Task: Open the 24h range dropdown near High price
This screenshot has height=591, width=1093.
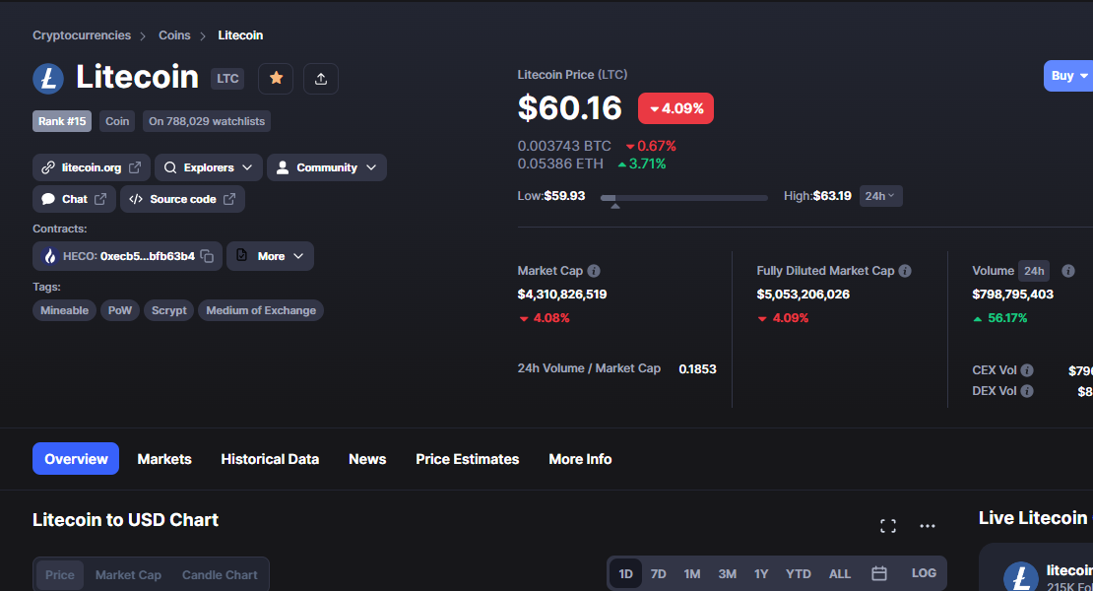Action: pyautogui.click(x=880, y=197)
